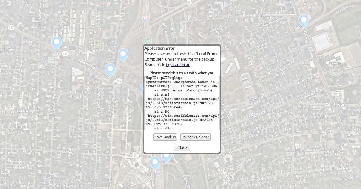Image resolution: width=361 pixels, height=189 pixels.
Task: Click the "Worley Elementary School" label
Action: [299, 152]
